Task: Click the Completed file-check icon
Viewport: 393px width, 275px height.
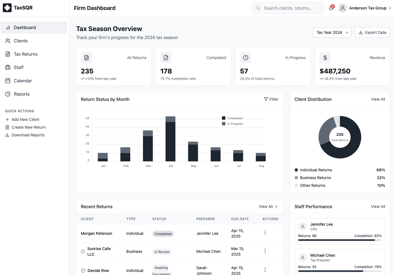Action: (x=166, y=58)
